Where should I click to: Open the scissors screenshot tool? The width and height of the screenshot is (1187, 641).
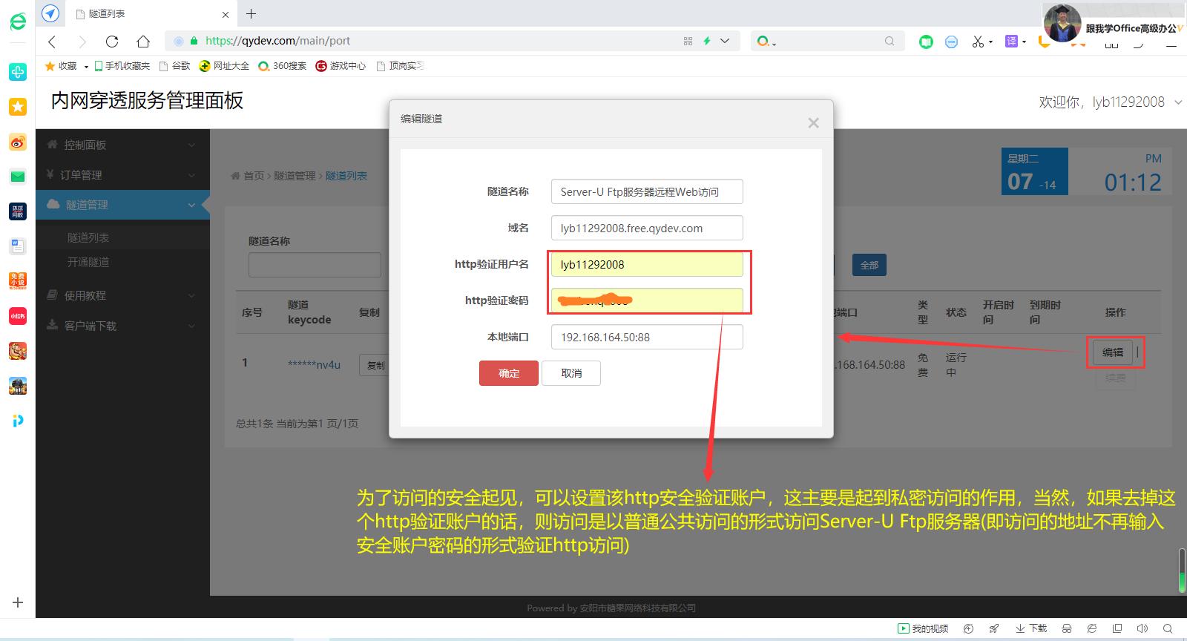[x=978, y=42]
